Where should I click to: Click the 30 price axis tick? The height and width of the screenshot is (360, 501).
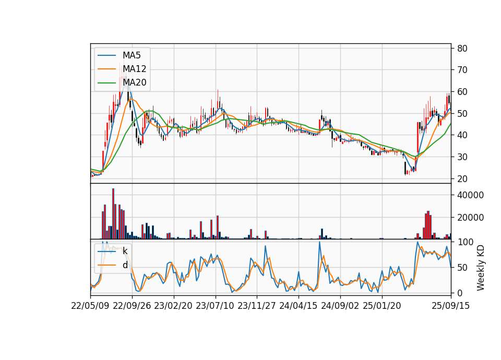coord(462,157)
